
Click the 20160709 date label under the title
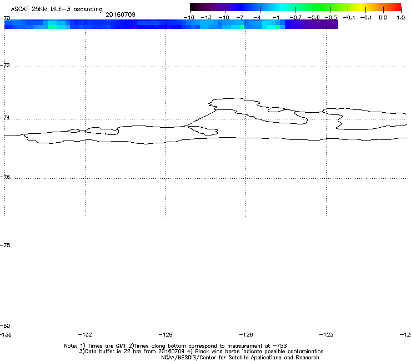click(121, 14)
